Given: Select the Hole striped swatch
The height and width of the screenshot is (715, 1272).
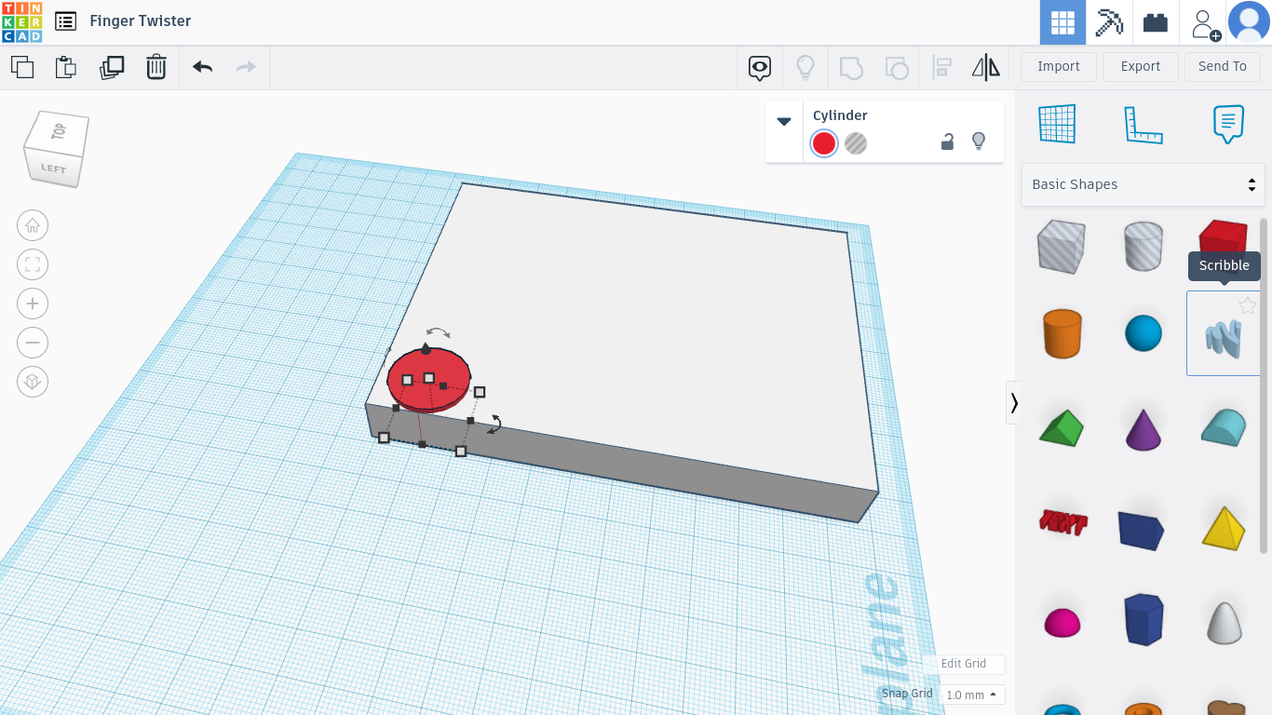Looking at the screenshot, I should [x=856, y=143].
